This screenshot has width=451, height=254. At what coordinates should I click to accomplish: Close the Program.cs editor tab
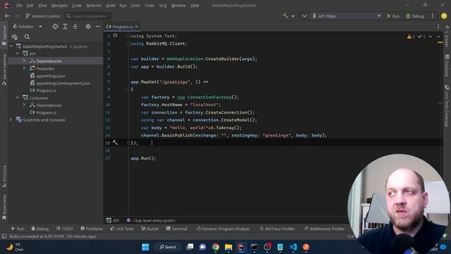(137, 27)
